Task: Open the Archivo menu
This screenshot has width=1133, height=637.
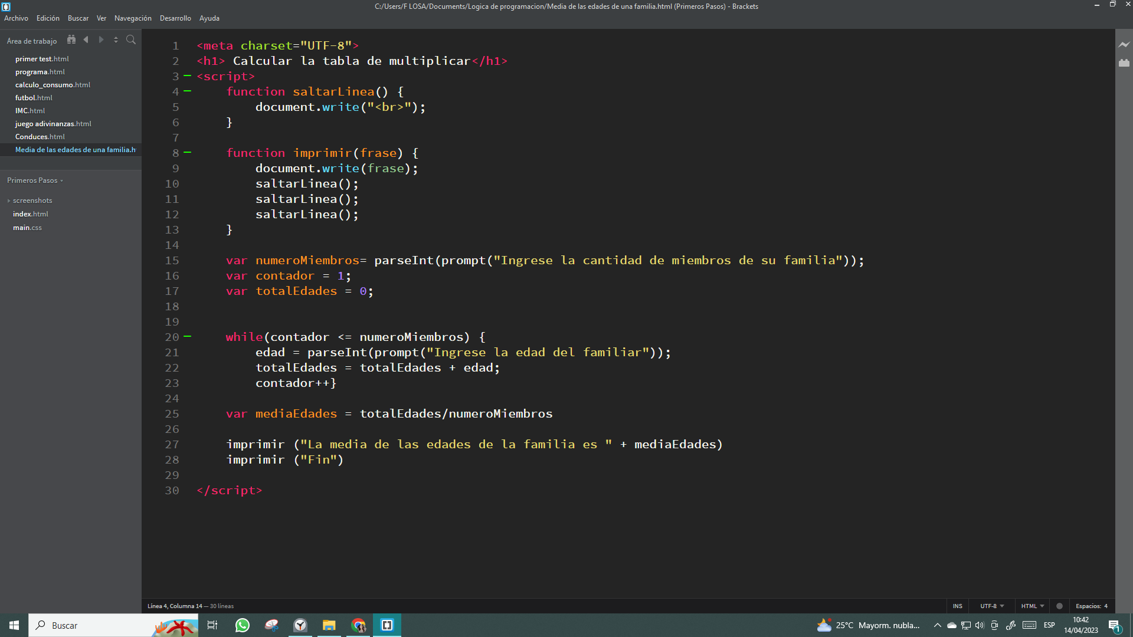Action: 16,18
